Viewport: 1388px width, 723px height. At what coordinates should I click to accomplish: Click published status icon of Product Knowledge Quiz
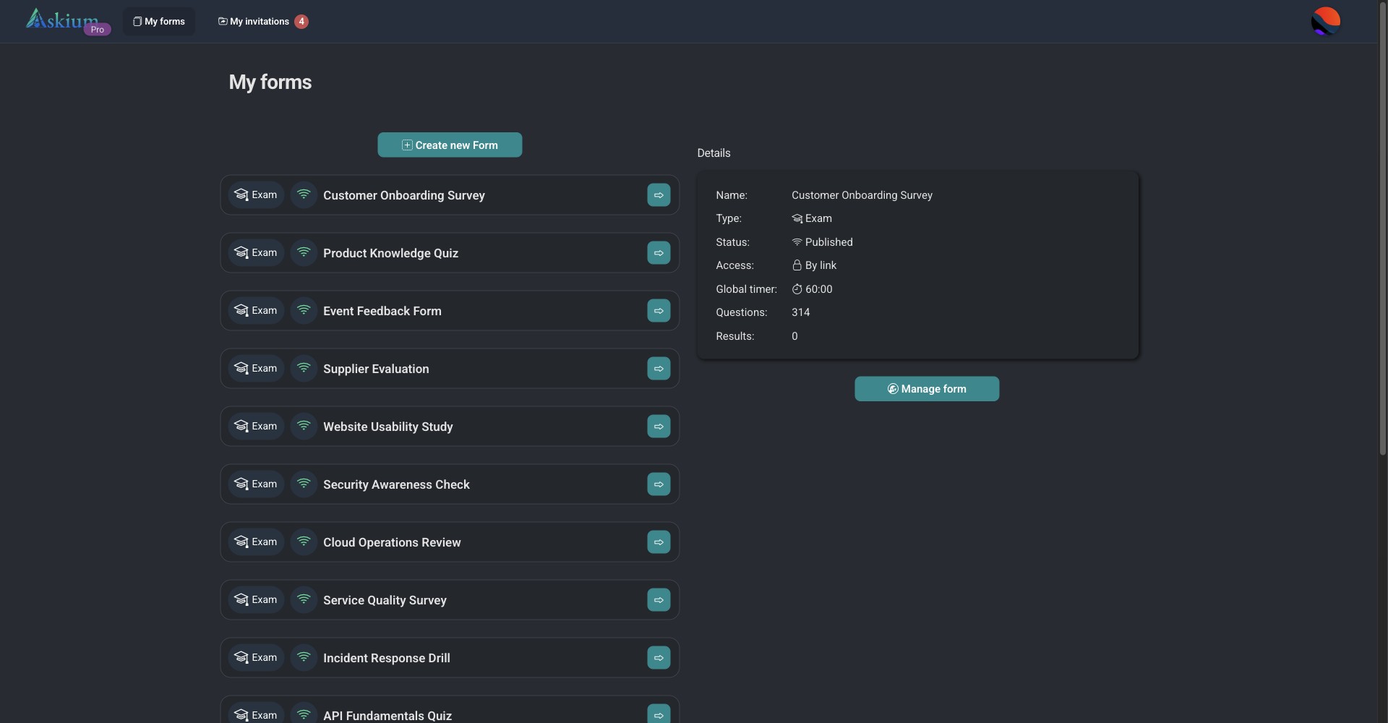click(304, 252)
